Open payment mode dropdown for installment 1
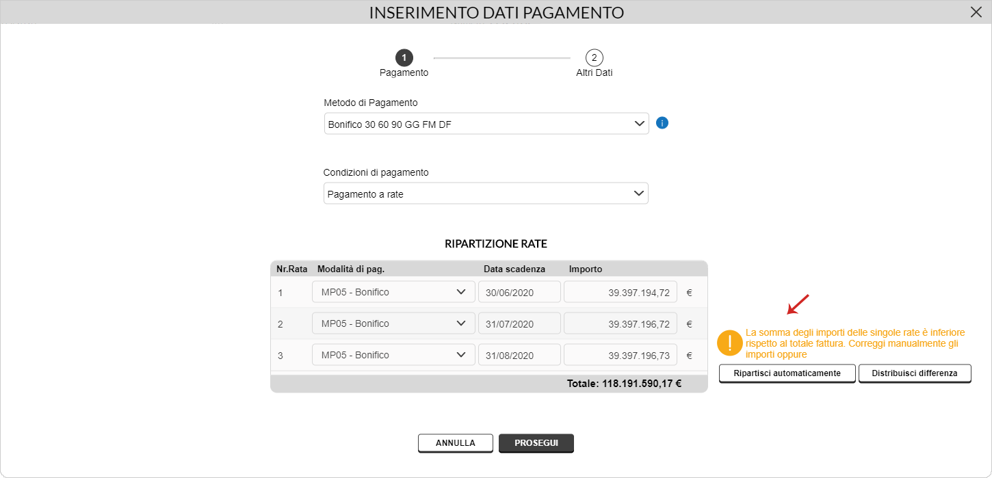Screen dimensions: 992x478 393,292
